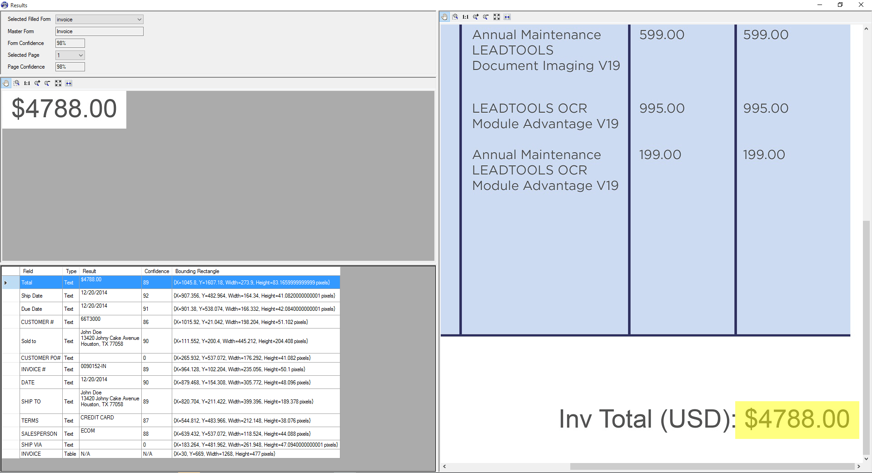Select the DATE field cell

click(41, 383)
